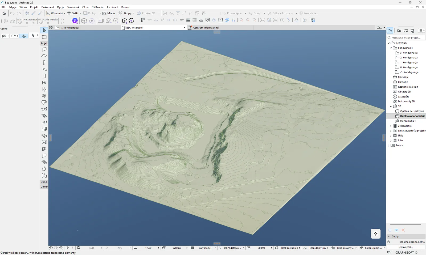426x255 pixels.
Task: Click the GRAPHISOFT ID link
Action: [x=406, y=253]
